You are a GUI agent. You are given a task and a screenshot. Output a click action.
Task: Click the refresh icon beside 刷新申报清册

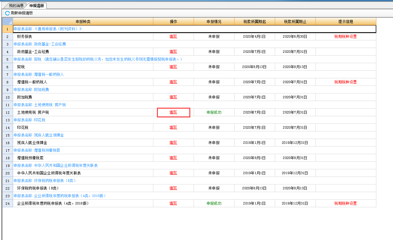coord(7,13)
